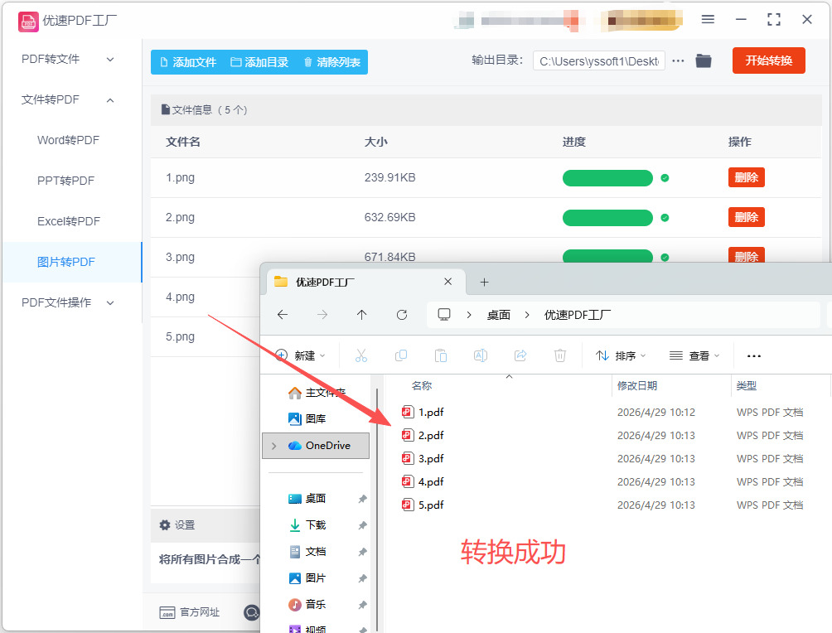
Task: Go forward in File Explorer
Action: coord(322,315)
